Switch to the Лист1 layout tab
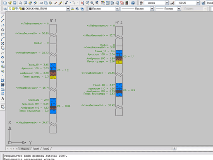Viewport: 213px width, 160px height. [36, 149]
